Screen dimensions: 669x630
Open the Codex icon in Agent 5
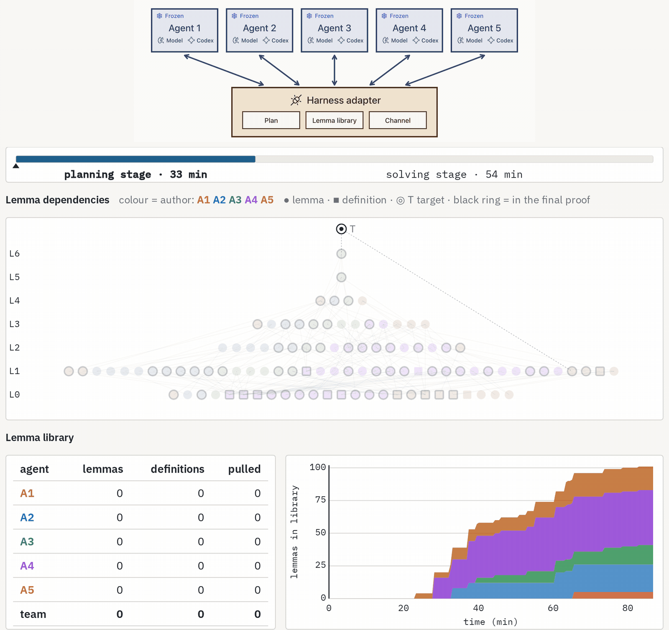(x=491, y=41)
